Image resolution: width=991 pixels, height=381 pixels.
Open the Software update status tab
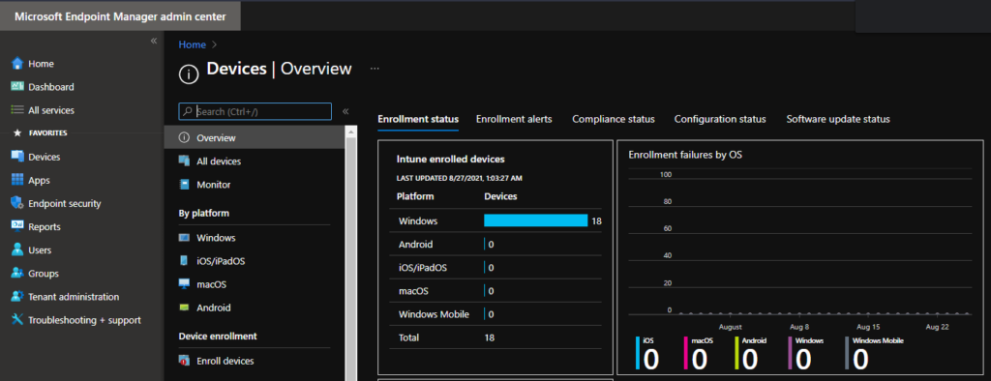point(838,119)
